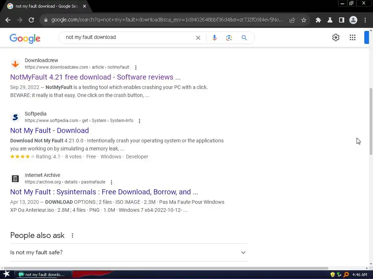Click the taskbar 'not my fault downlo...' button

pyautogui.click(x=43, y=275)
